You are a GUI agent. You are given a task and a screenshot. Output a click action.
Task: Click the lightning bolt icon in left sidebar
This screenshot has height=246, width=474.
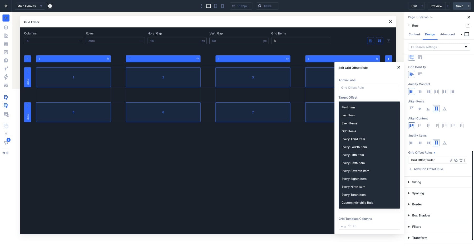point(6,77)
